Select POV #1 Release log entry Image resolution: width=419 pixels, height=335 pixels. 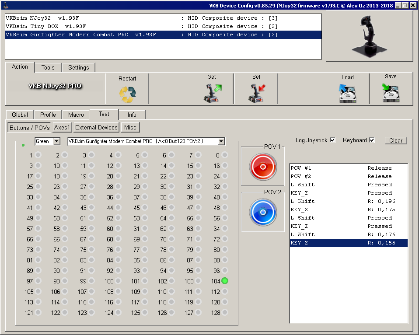349,168
